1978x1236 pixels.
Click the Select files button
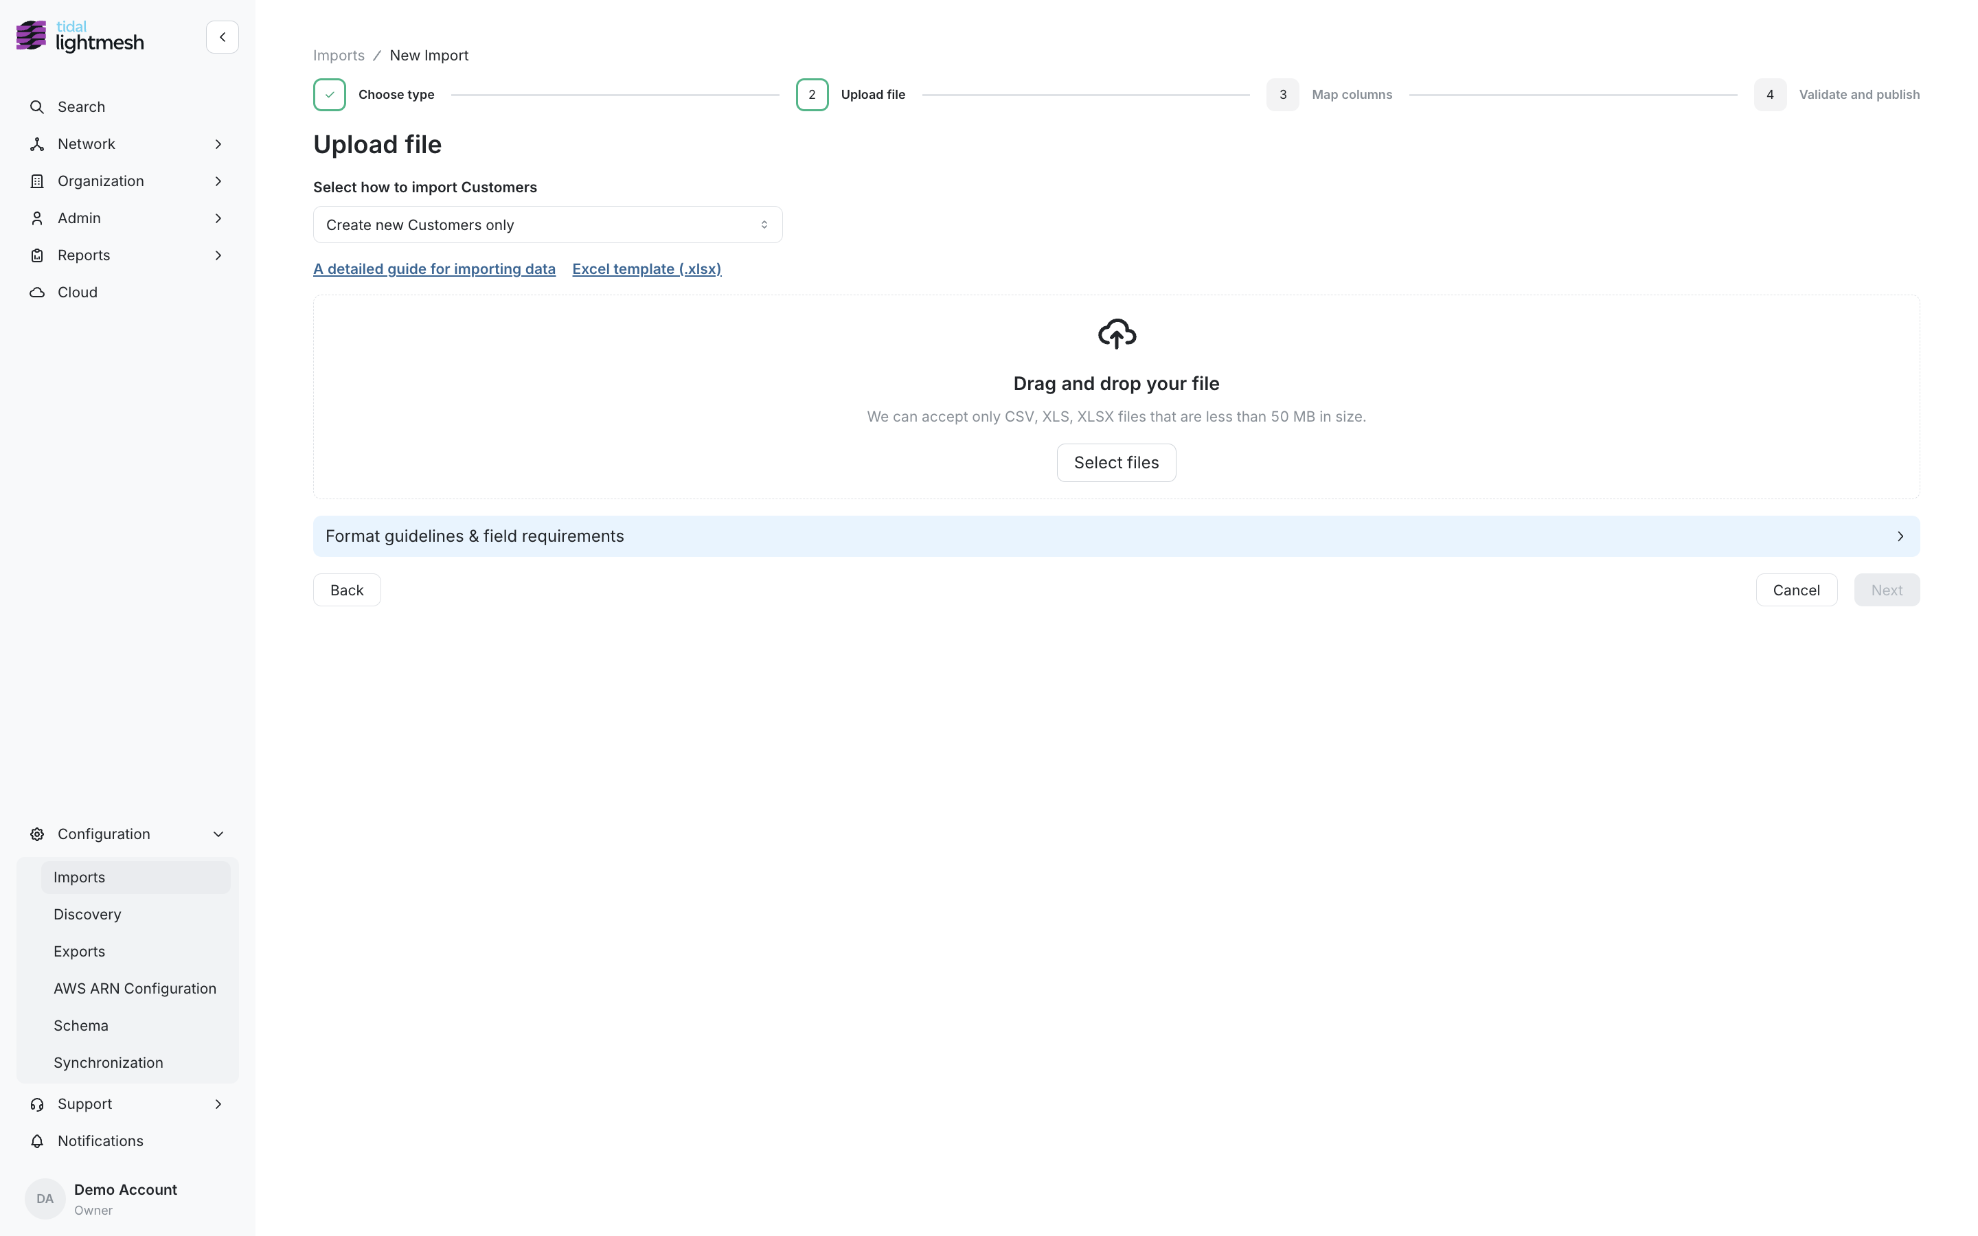[1117, 463]
